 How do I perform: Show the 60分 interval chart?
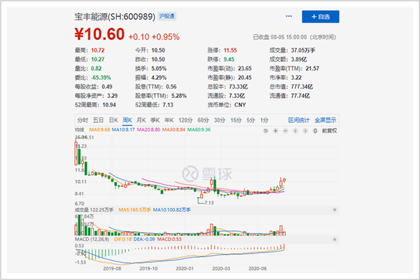[203, 120]
